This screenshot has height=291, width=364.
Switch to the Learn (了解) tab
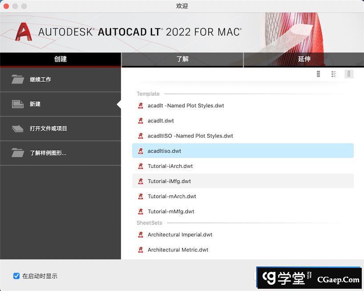(182, 59)
